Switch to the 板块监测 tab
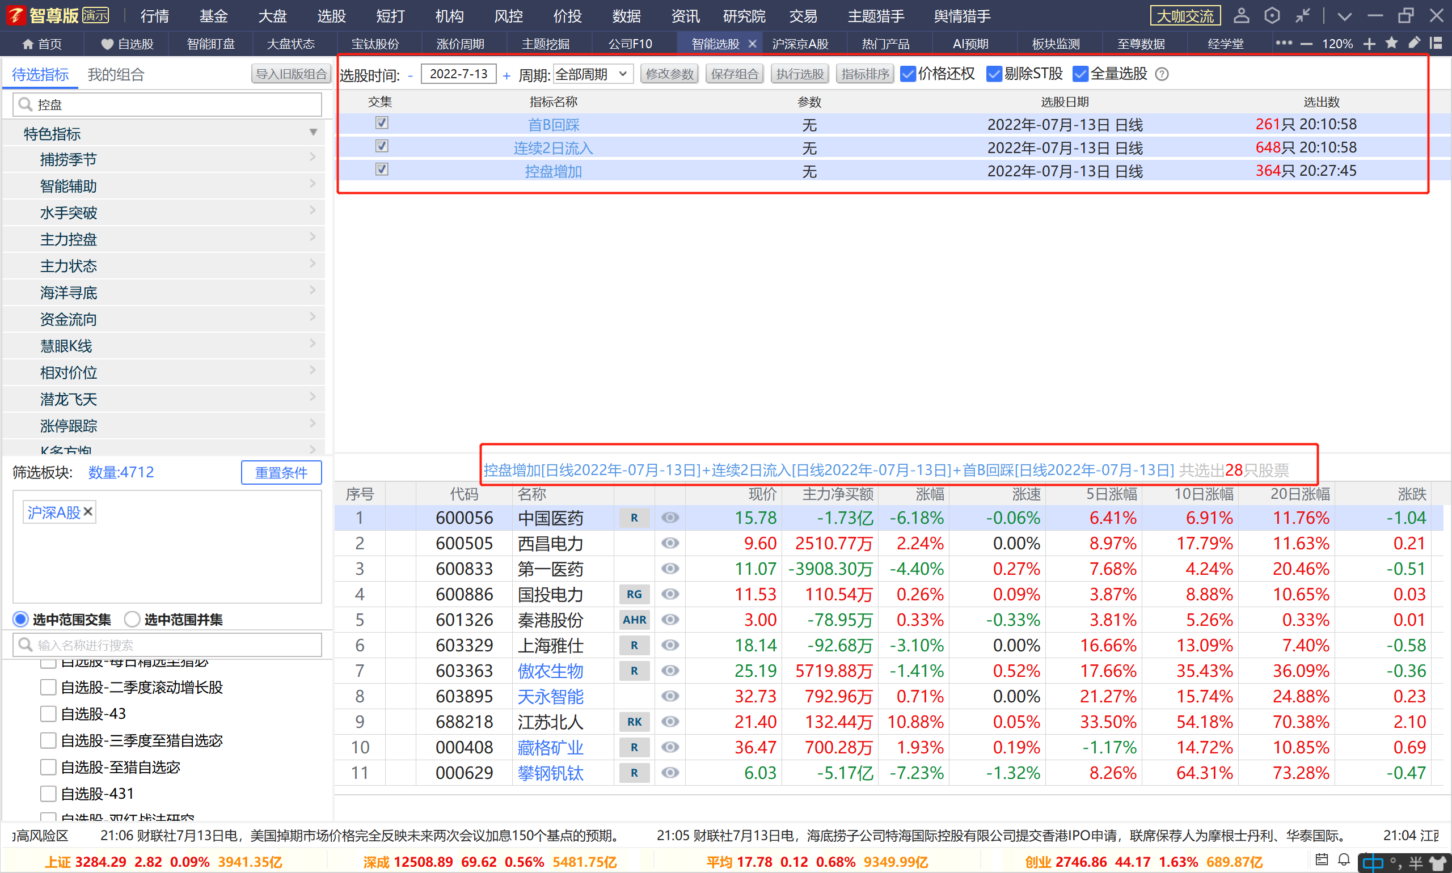The height and width of the screenshot is (873, 1452). click(1056, 44)
